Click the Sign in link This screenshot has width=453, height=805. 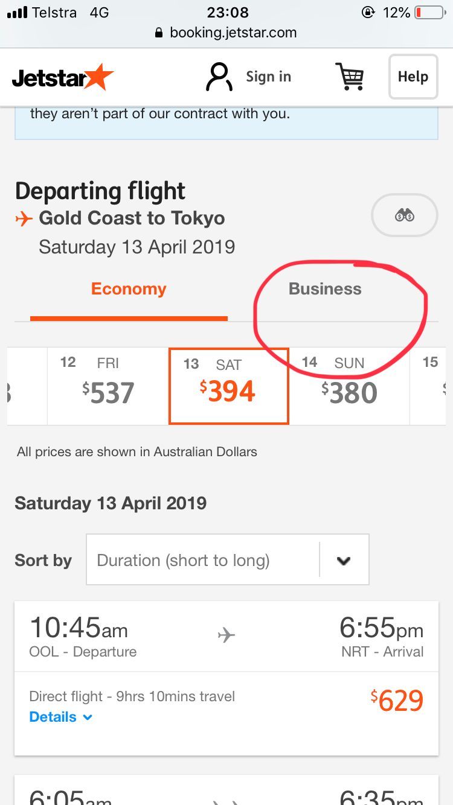268,77
